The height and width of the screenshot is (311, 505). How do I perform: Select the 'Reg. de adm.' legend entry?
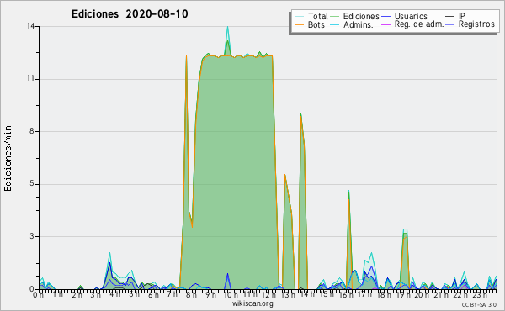(419, 24)
